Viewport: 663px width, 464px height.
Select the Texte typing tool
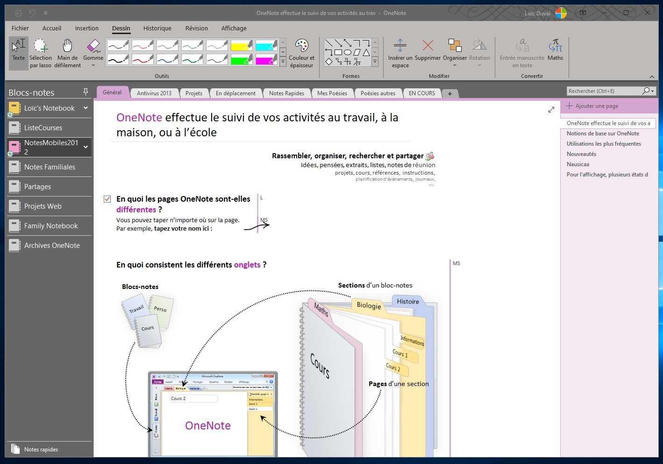(19, 53)
